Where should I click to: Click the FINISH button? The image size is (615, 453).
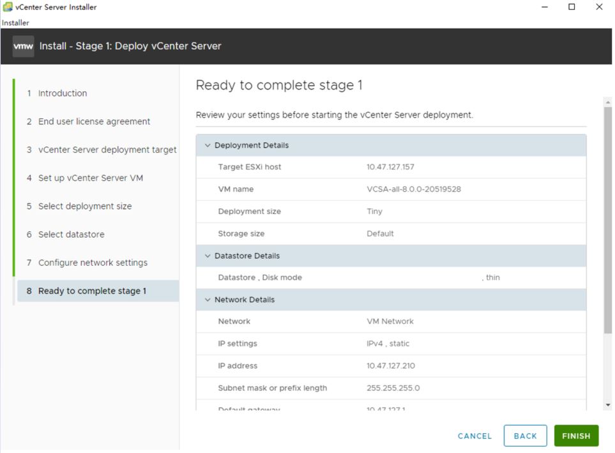[x=576, y=436]
